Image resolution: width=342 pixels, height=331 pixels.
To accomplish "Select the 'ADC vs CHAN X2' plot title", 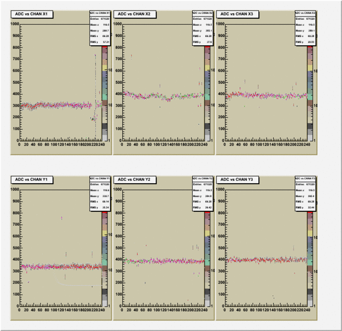I will coord(134,14).
